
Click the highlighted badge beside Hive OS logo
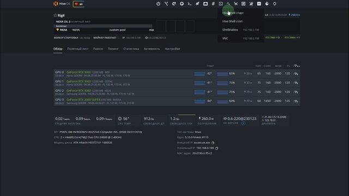[x=79, y=4]
